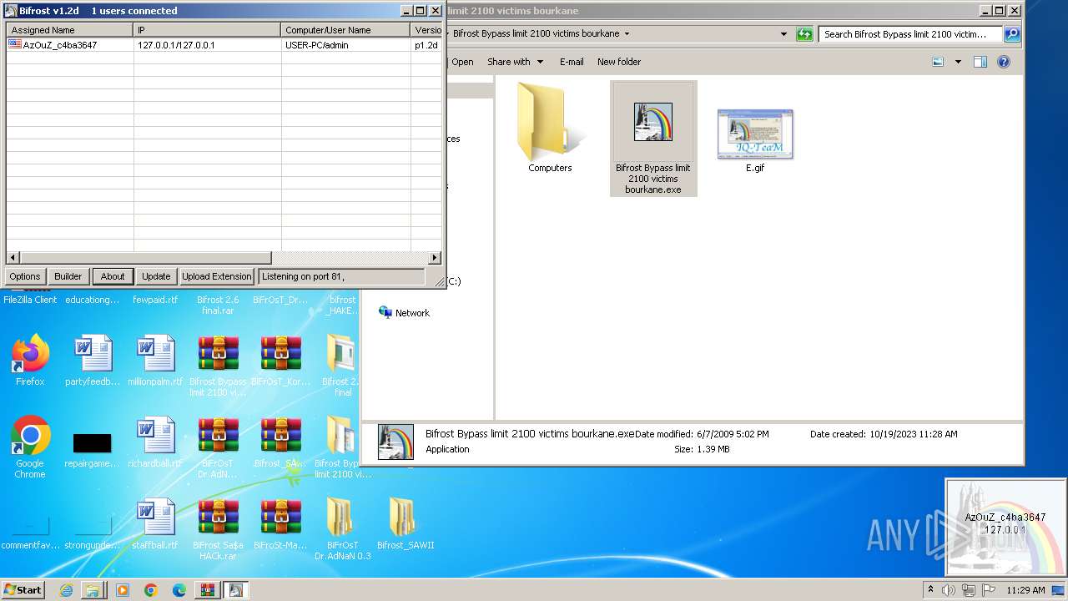Click the search magnifier icon

1012,34
